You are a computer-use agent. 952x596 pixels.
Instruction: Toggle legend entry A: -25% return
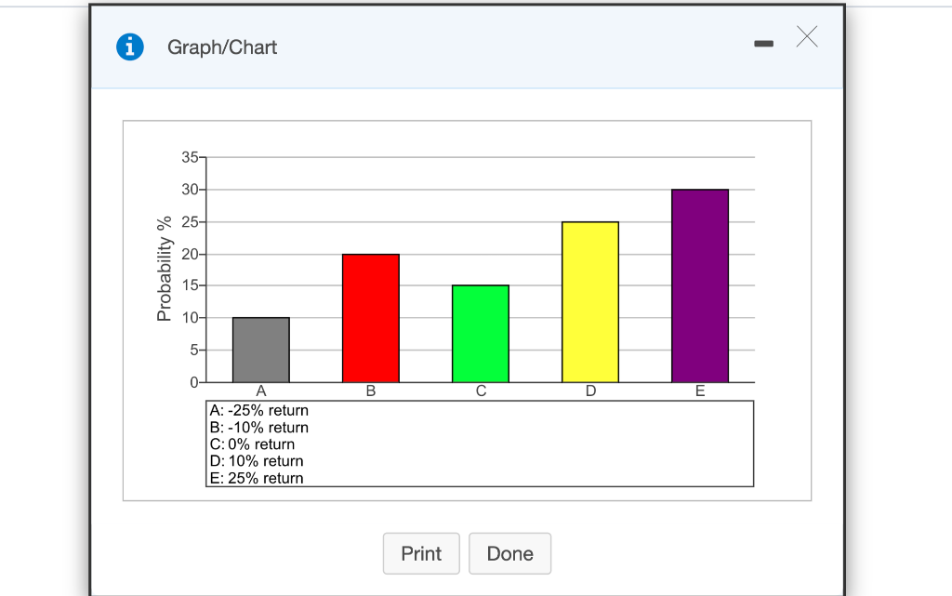point(258,410)
